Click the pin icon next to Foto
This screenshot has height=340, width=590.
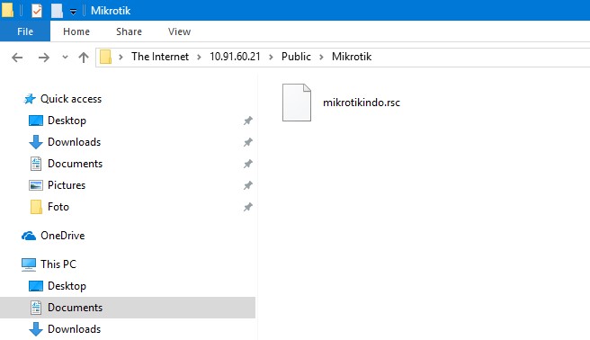coord(247,207)
